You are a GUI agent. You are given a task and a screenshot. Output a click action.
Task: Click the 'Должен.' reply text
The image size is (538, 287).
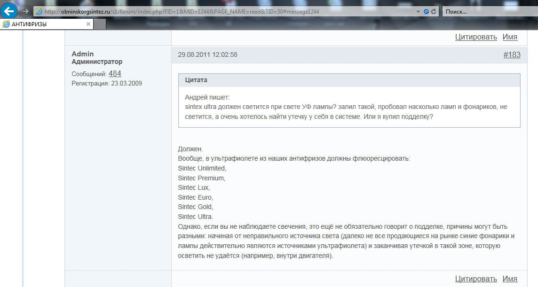[x=190, y=149]
